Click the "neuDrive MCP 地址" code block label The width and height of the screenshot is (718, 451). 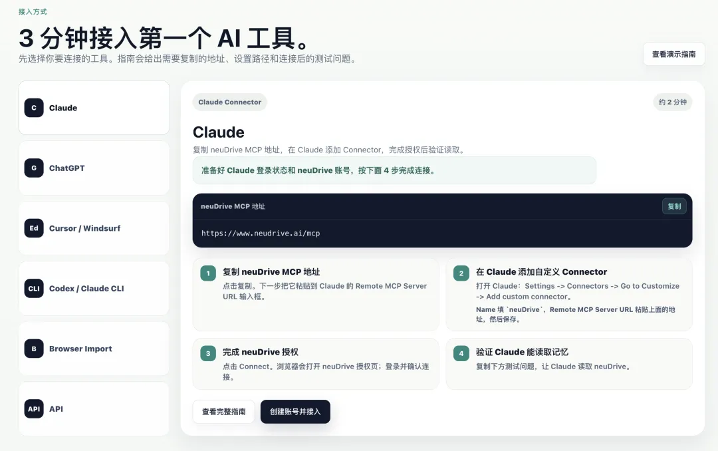(233, 206)
